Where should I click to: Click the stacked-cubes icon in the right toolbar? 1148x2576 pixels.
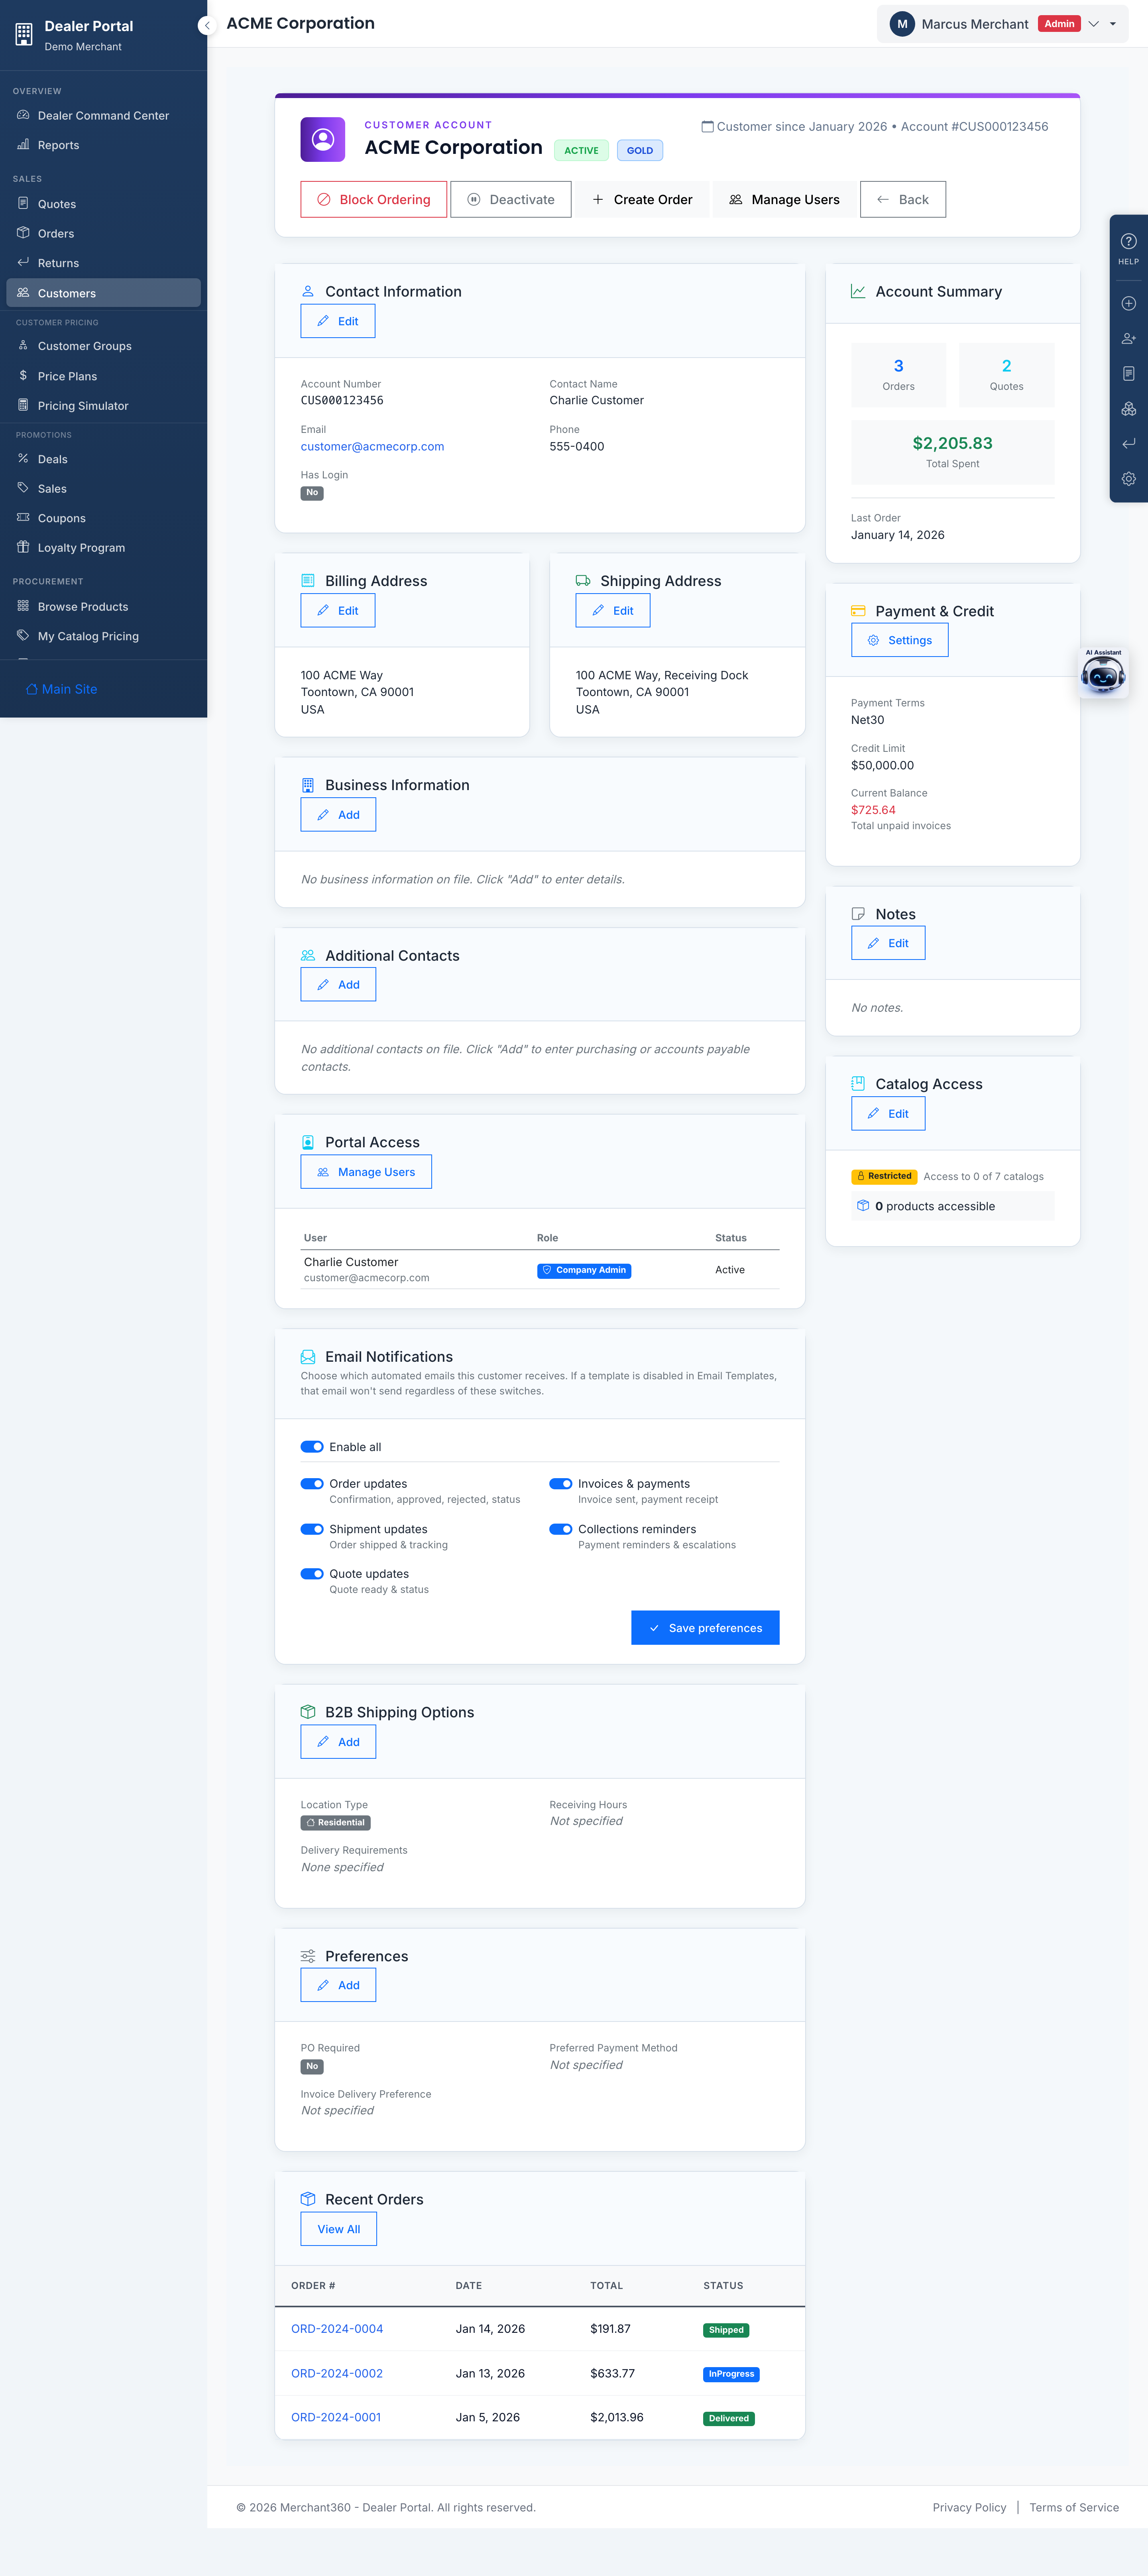pos(1128,409)
